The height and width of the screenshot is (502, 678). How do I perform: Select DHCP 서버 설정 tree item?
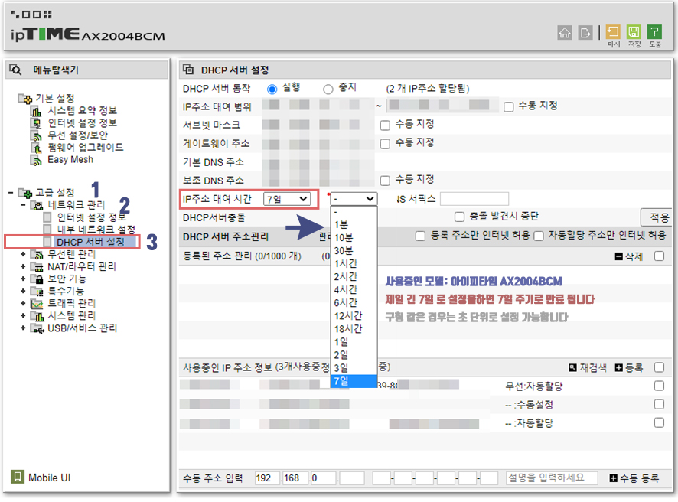91,242
